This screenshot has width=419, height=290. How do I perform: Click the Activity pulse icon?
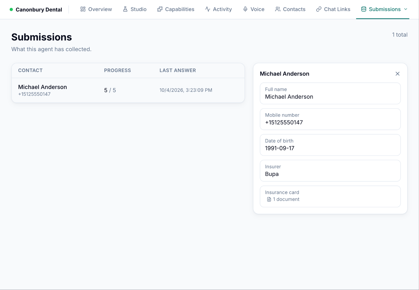click(208, 9)
